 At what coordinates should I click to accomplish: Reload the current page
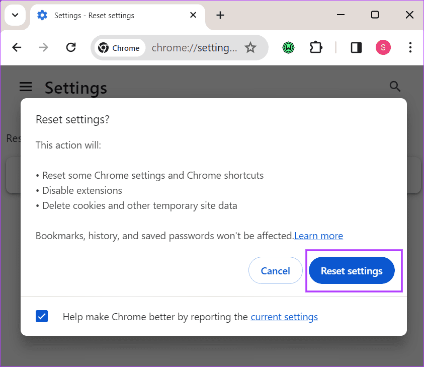coord(71,47)
